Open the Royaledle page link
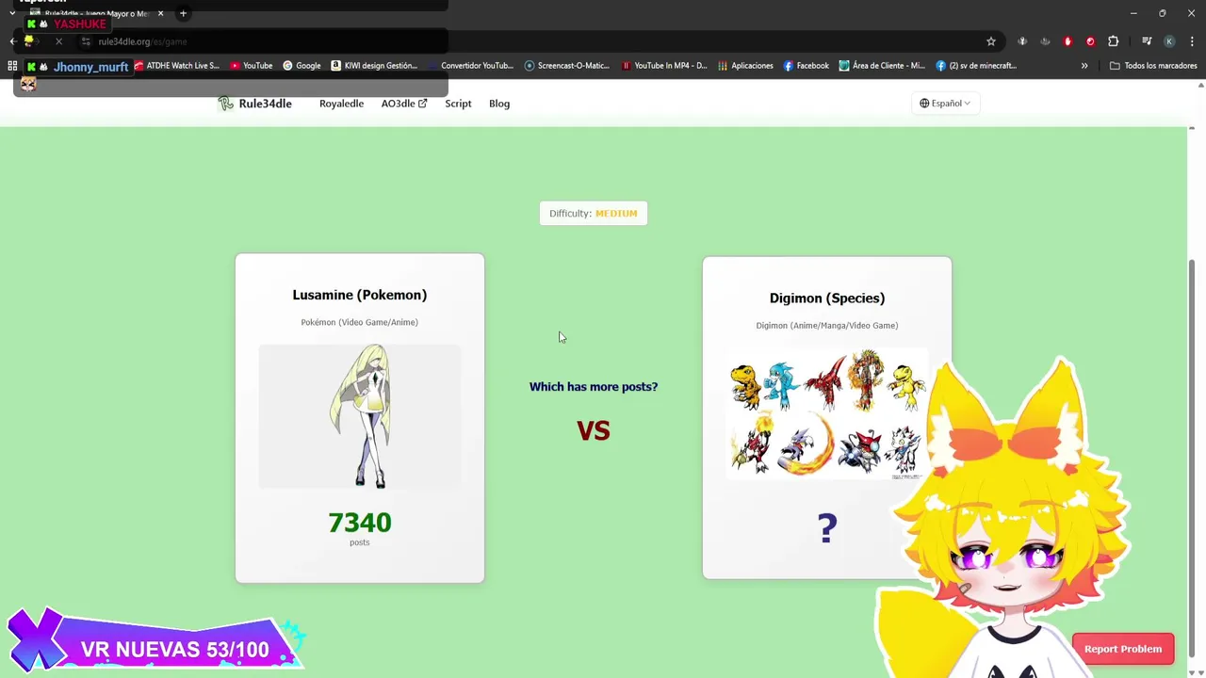This screenshot has width=1206, height=678. click(x=341, y=104)
